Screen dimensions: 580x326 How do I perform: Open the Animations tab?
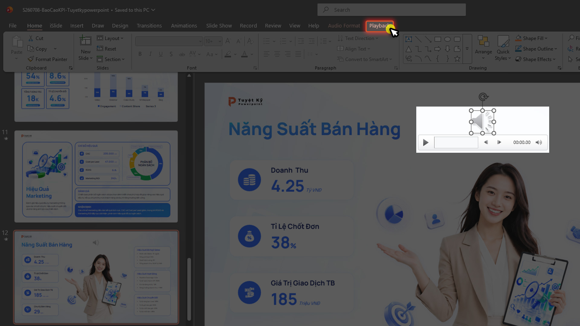pos(184,26)
